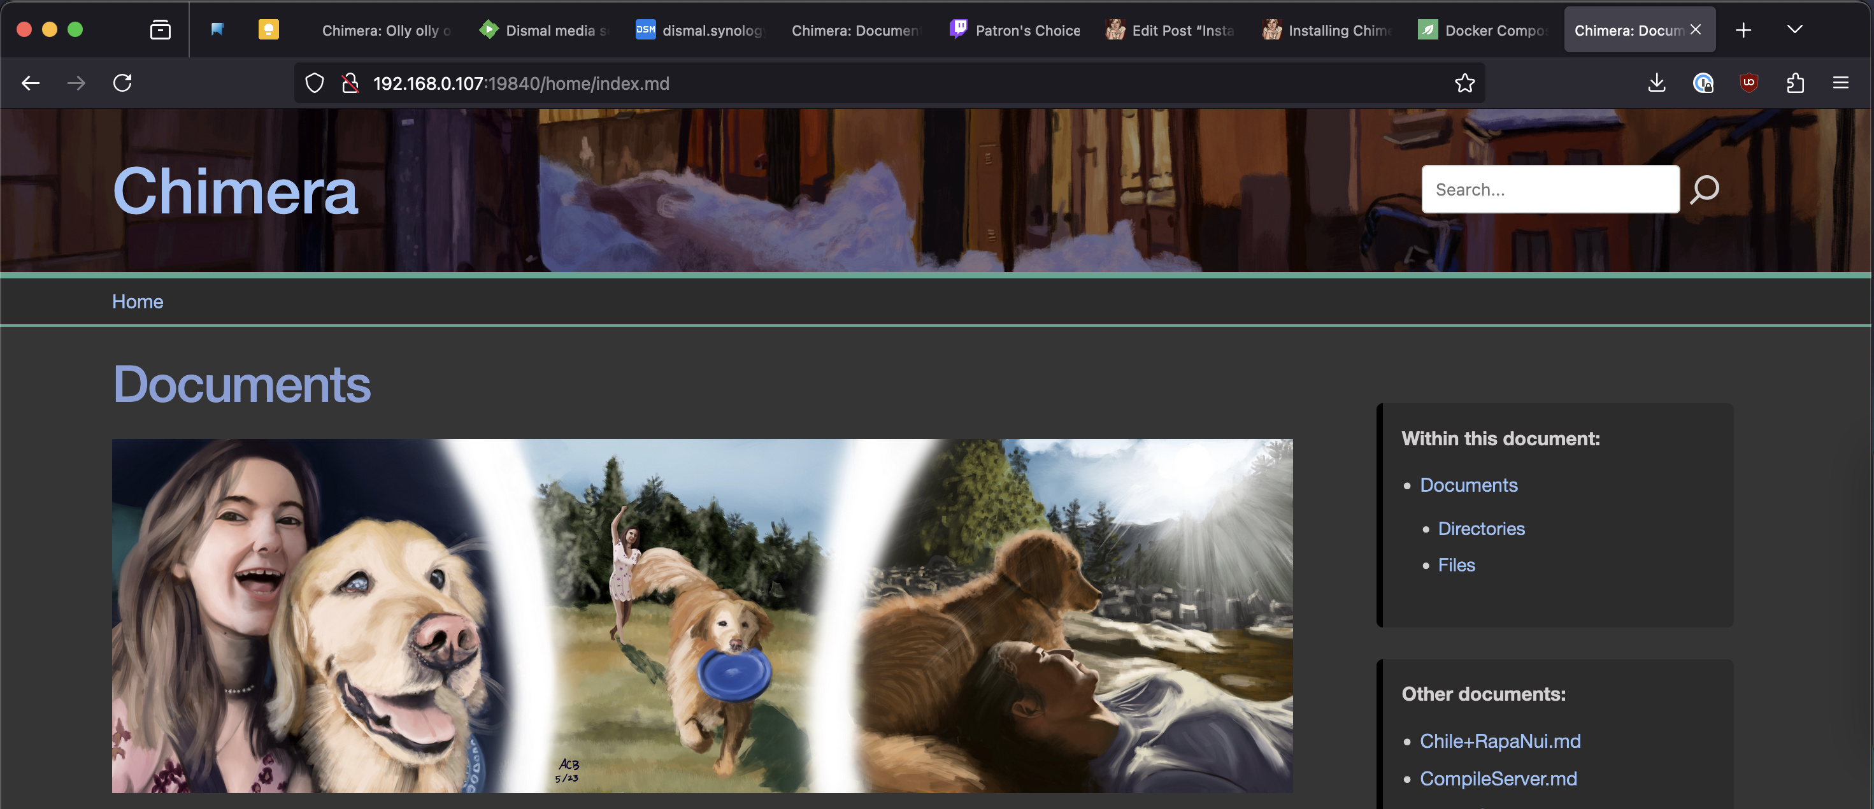
Task: Click the CompileServer.md document link
Action: coord(1499,777)
